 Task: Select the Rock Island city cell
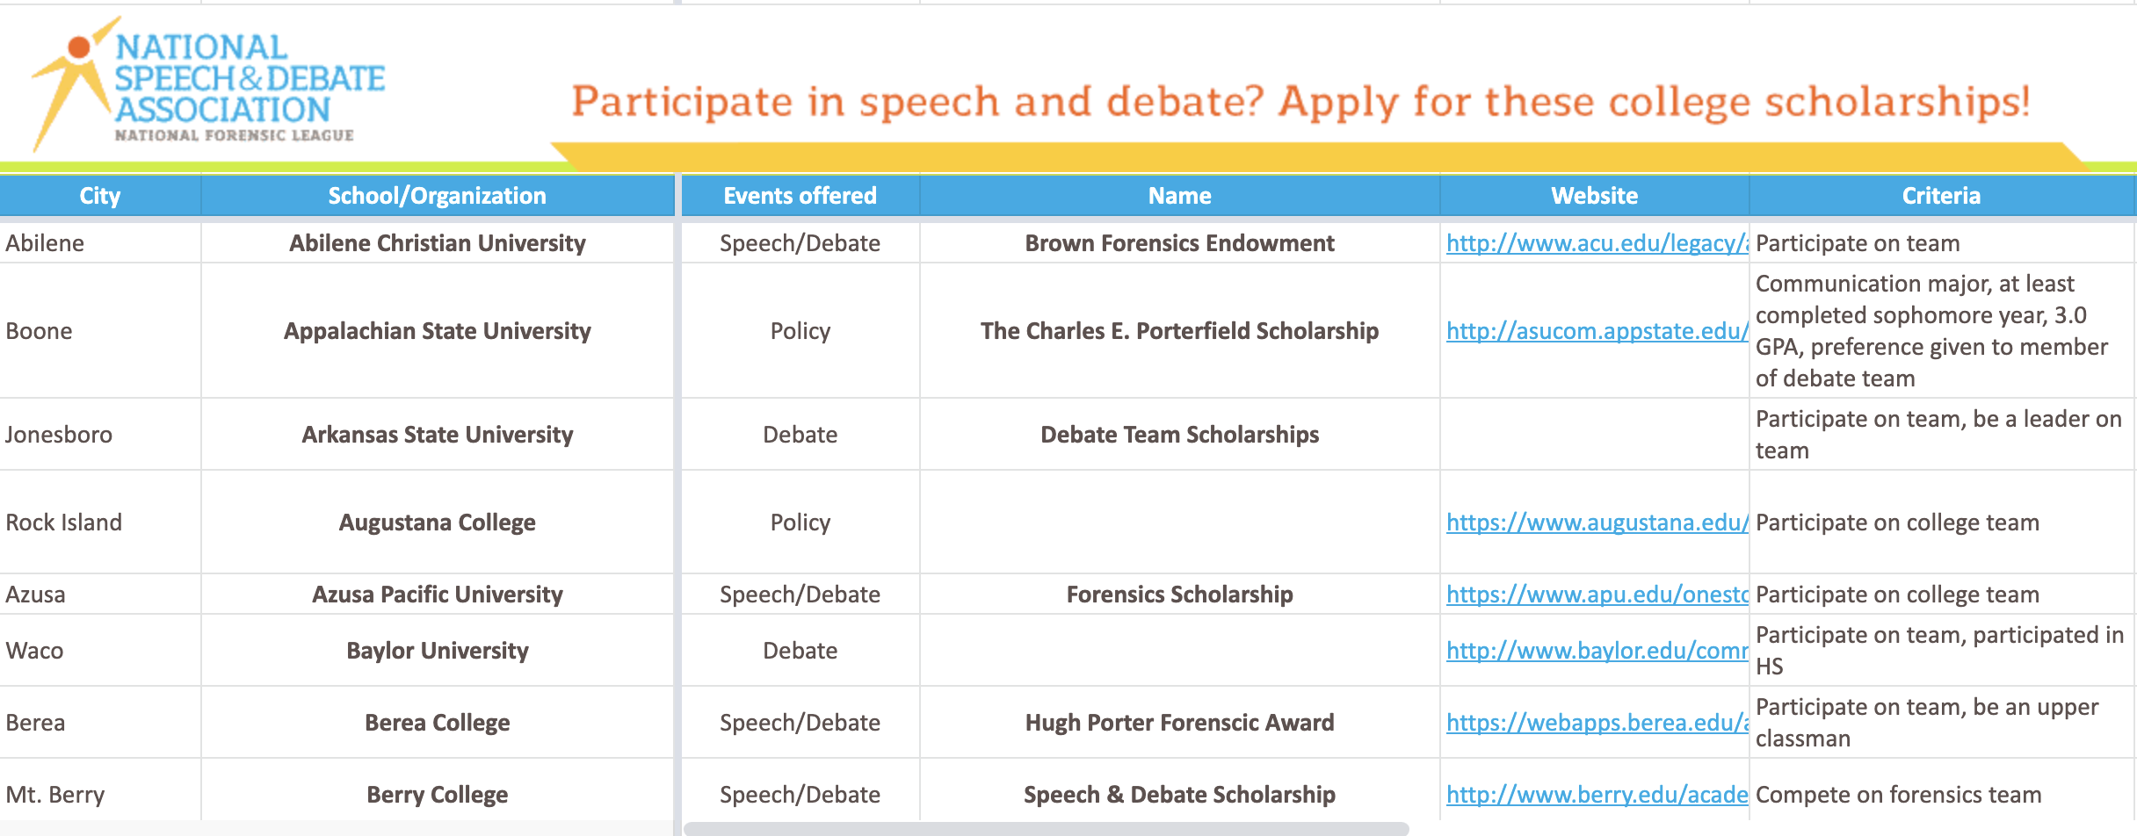pos(100,522)
